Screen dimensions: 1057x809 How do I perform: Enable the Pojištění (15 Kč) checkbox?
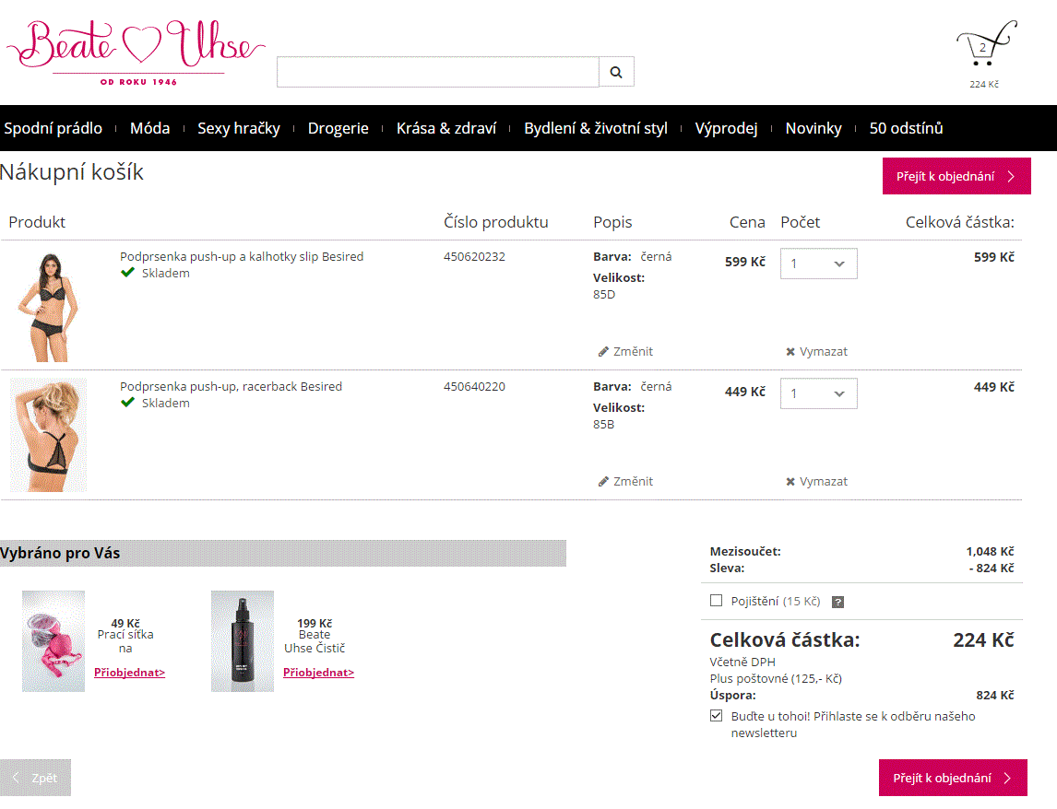click(716, 600)
